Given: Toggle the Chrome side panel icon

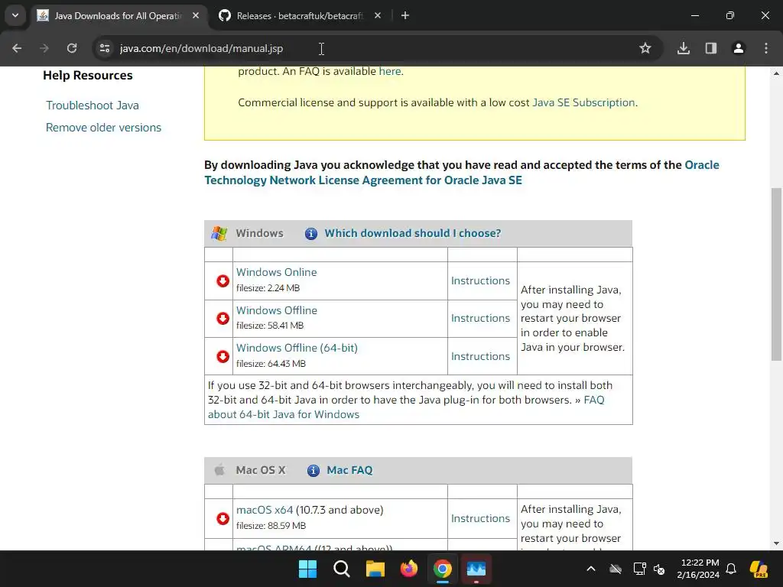Looking at the screenshot, I should coord(711,48).
